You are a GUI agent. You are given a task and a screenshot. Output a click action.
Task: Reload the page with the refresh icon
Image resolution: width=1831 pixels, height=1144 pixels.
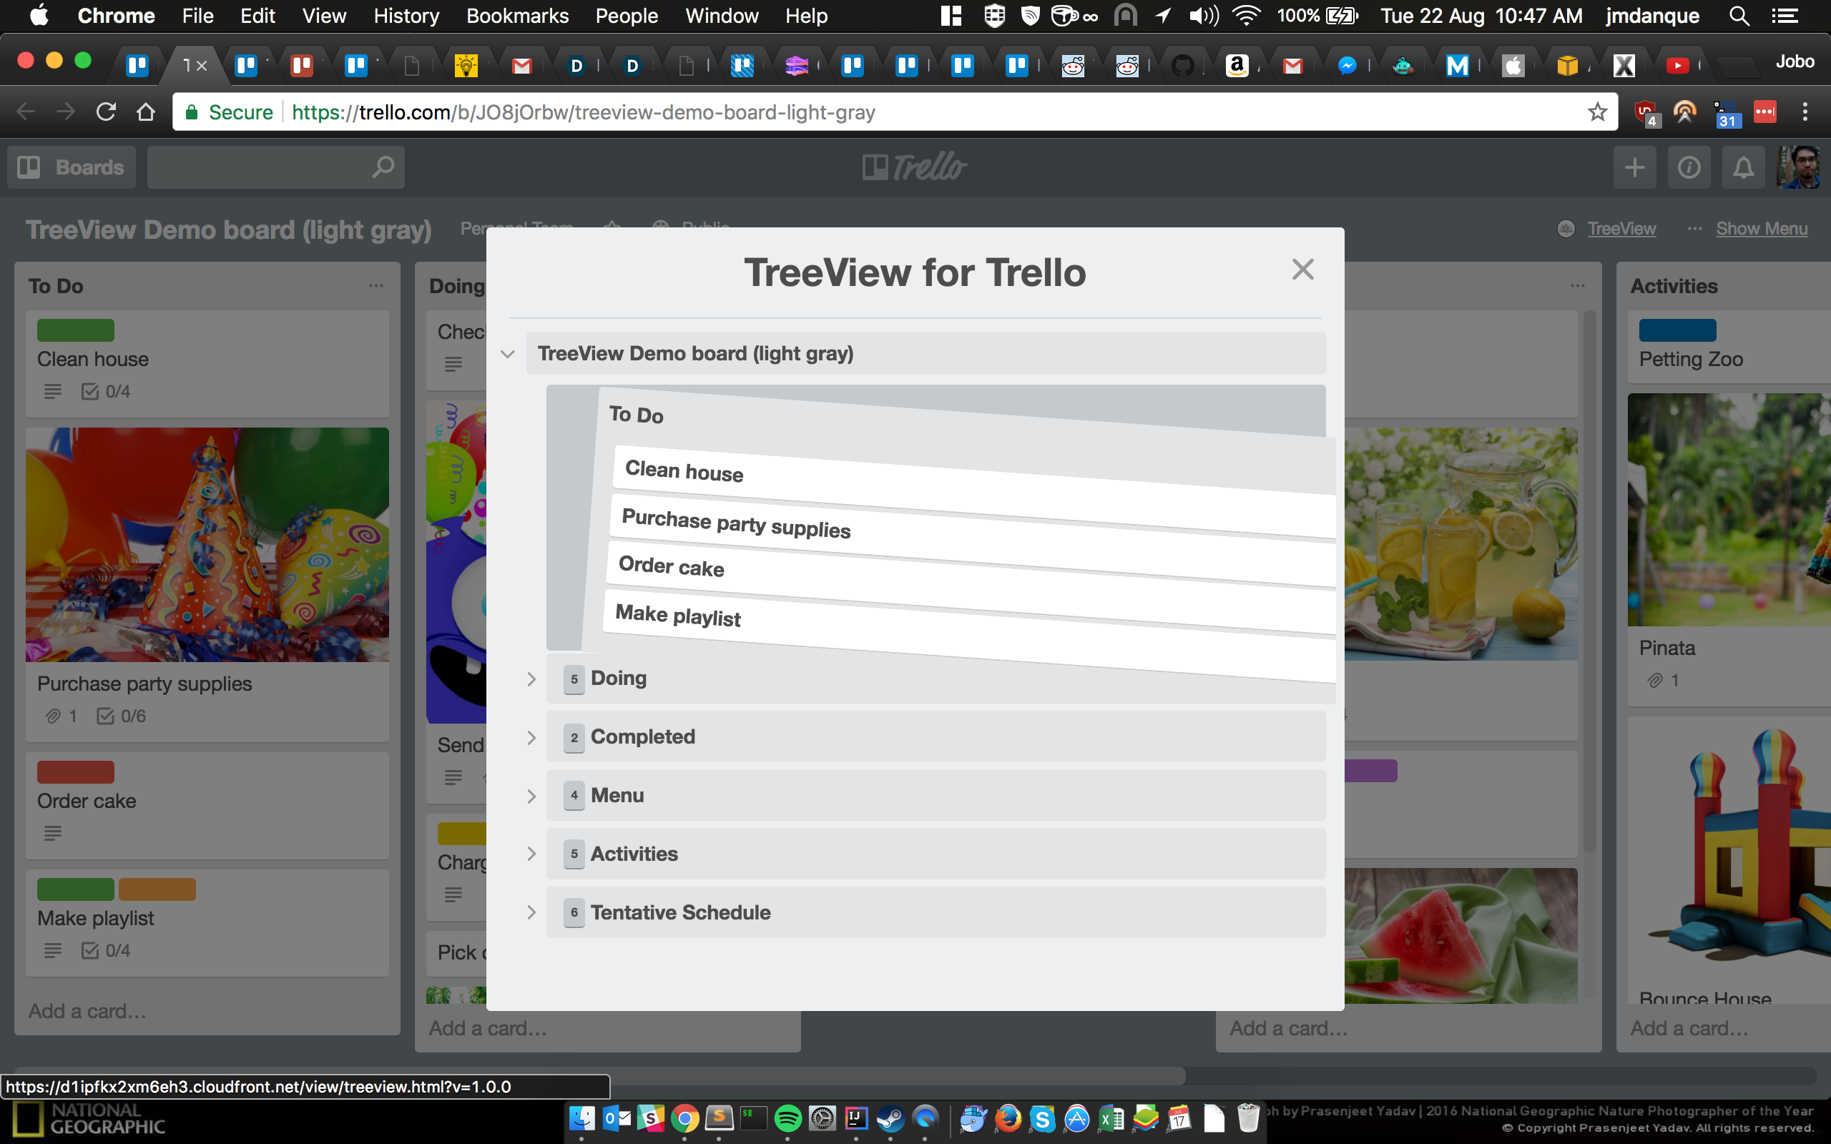point(106,112)
